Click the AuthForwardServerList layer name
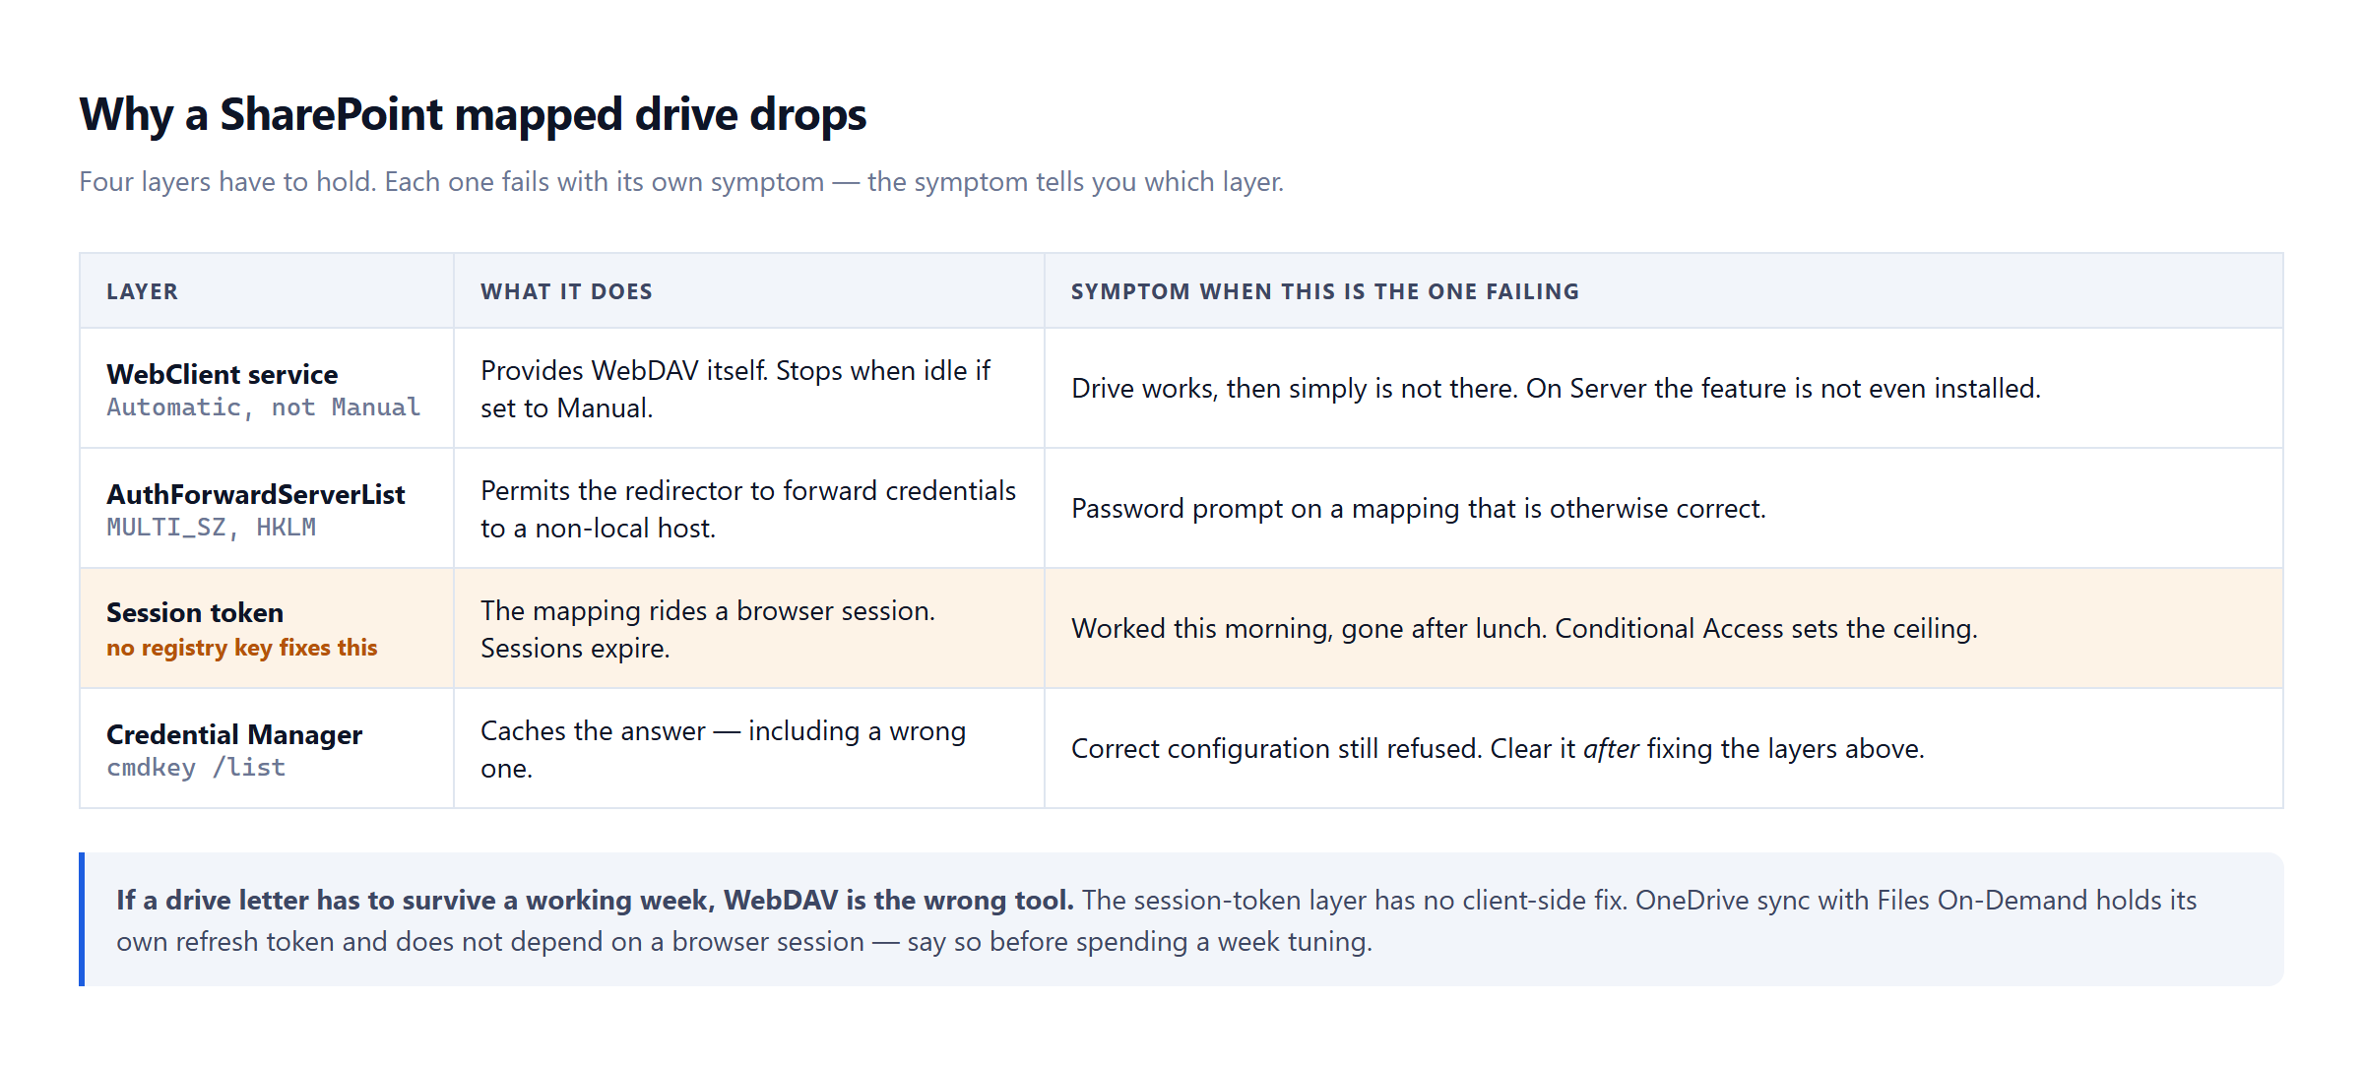 255,494
